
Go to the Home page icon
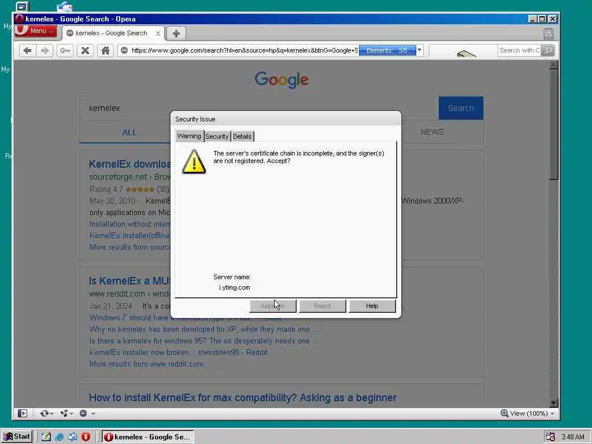point(105,50)
